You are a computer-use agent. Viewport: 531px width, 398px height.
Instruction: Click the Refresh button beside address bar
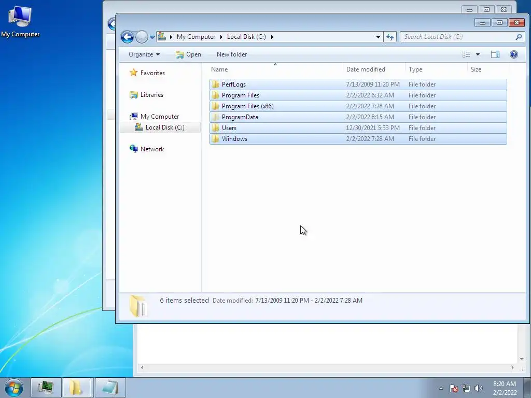(x=390, y=37)
